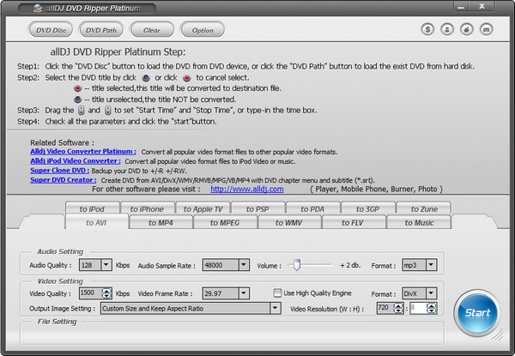This screenshot has height=356, width=515.
Task: Open the home page icon
Action: (468, 29)
